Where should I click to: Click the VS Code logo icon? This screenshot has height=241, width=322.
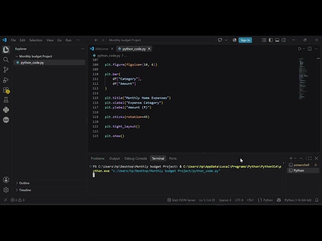point(5,40)
